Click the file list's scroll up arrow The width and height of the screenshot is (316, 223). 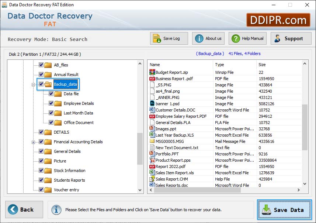(x=305, y=64)
